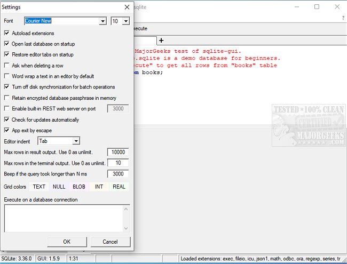Pick the BLOB grid color swatch
The width and height of the screenshot is (347, 264).
(x=79, y=187)
